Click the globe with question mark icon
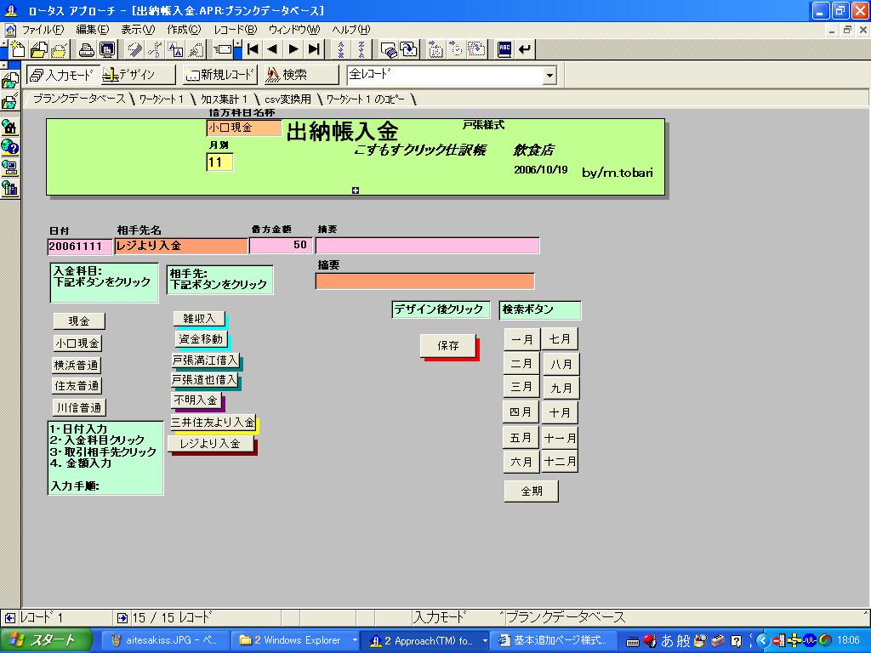Screen dimensions: 871x653 tap(9, 147)
